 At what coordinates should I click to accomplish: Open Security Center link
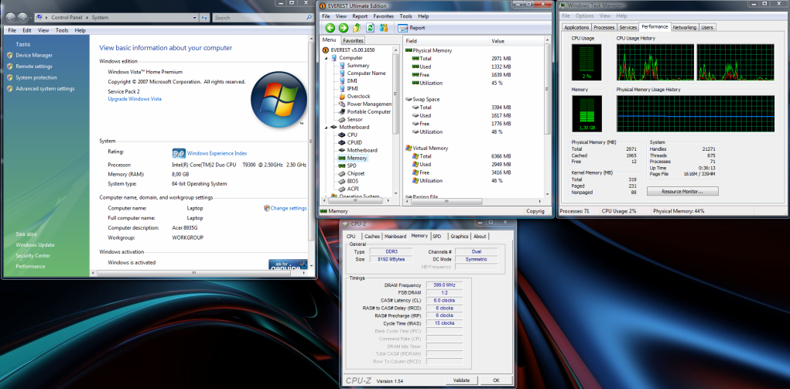coord(32,255)
